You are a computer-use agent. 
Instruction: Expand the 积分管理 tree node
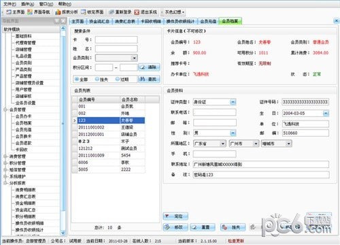(5, 163)
